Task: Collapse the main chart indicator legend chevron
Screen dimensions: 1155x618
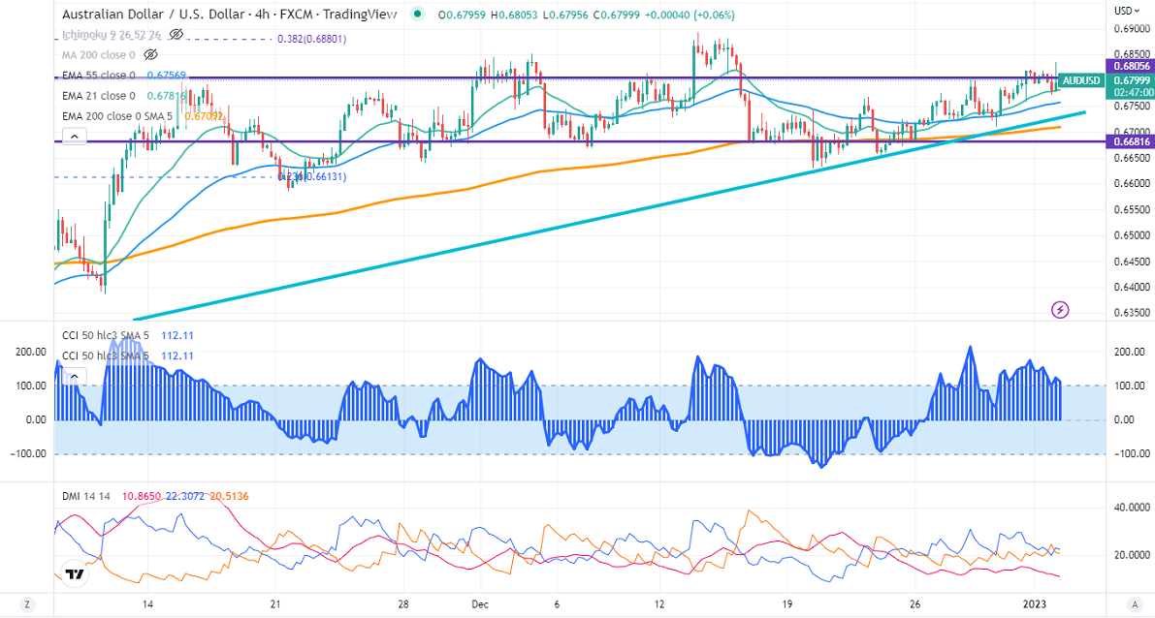Action: coord(75,137)
